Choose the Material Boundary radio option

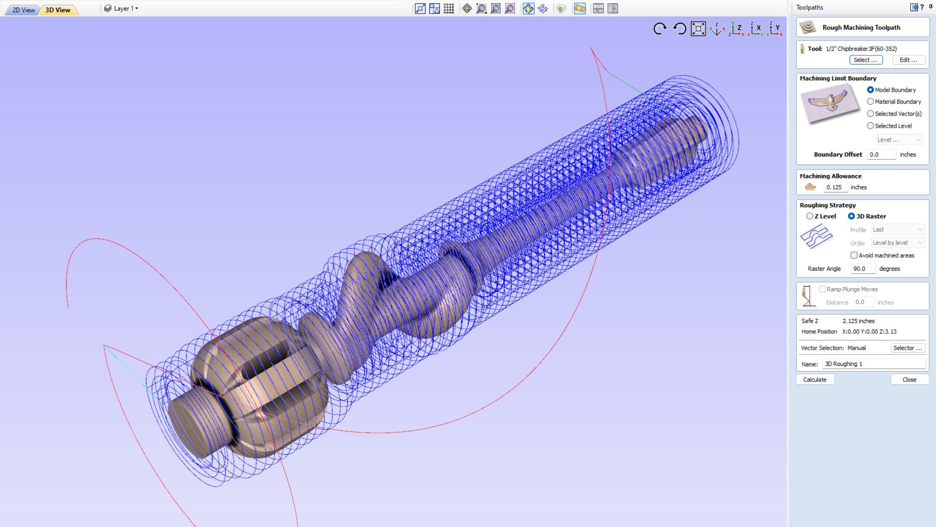[870, 102]
